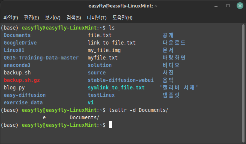
Task: Click the easy-diffusion directory name
Action: [x=25, y=95]
